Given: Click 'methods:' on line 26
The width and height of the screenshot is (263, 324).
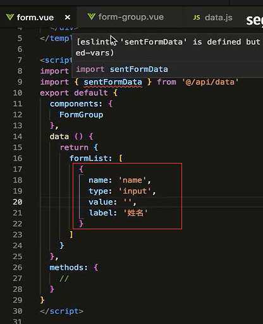Looking at the screenshot, I should point(68,268).
